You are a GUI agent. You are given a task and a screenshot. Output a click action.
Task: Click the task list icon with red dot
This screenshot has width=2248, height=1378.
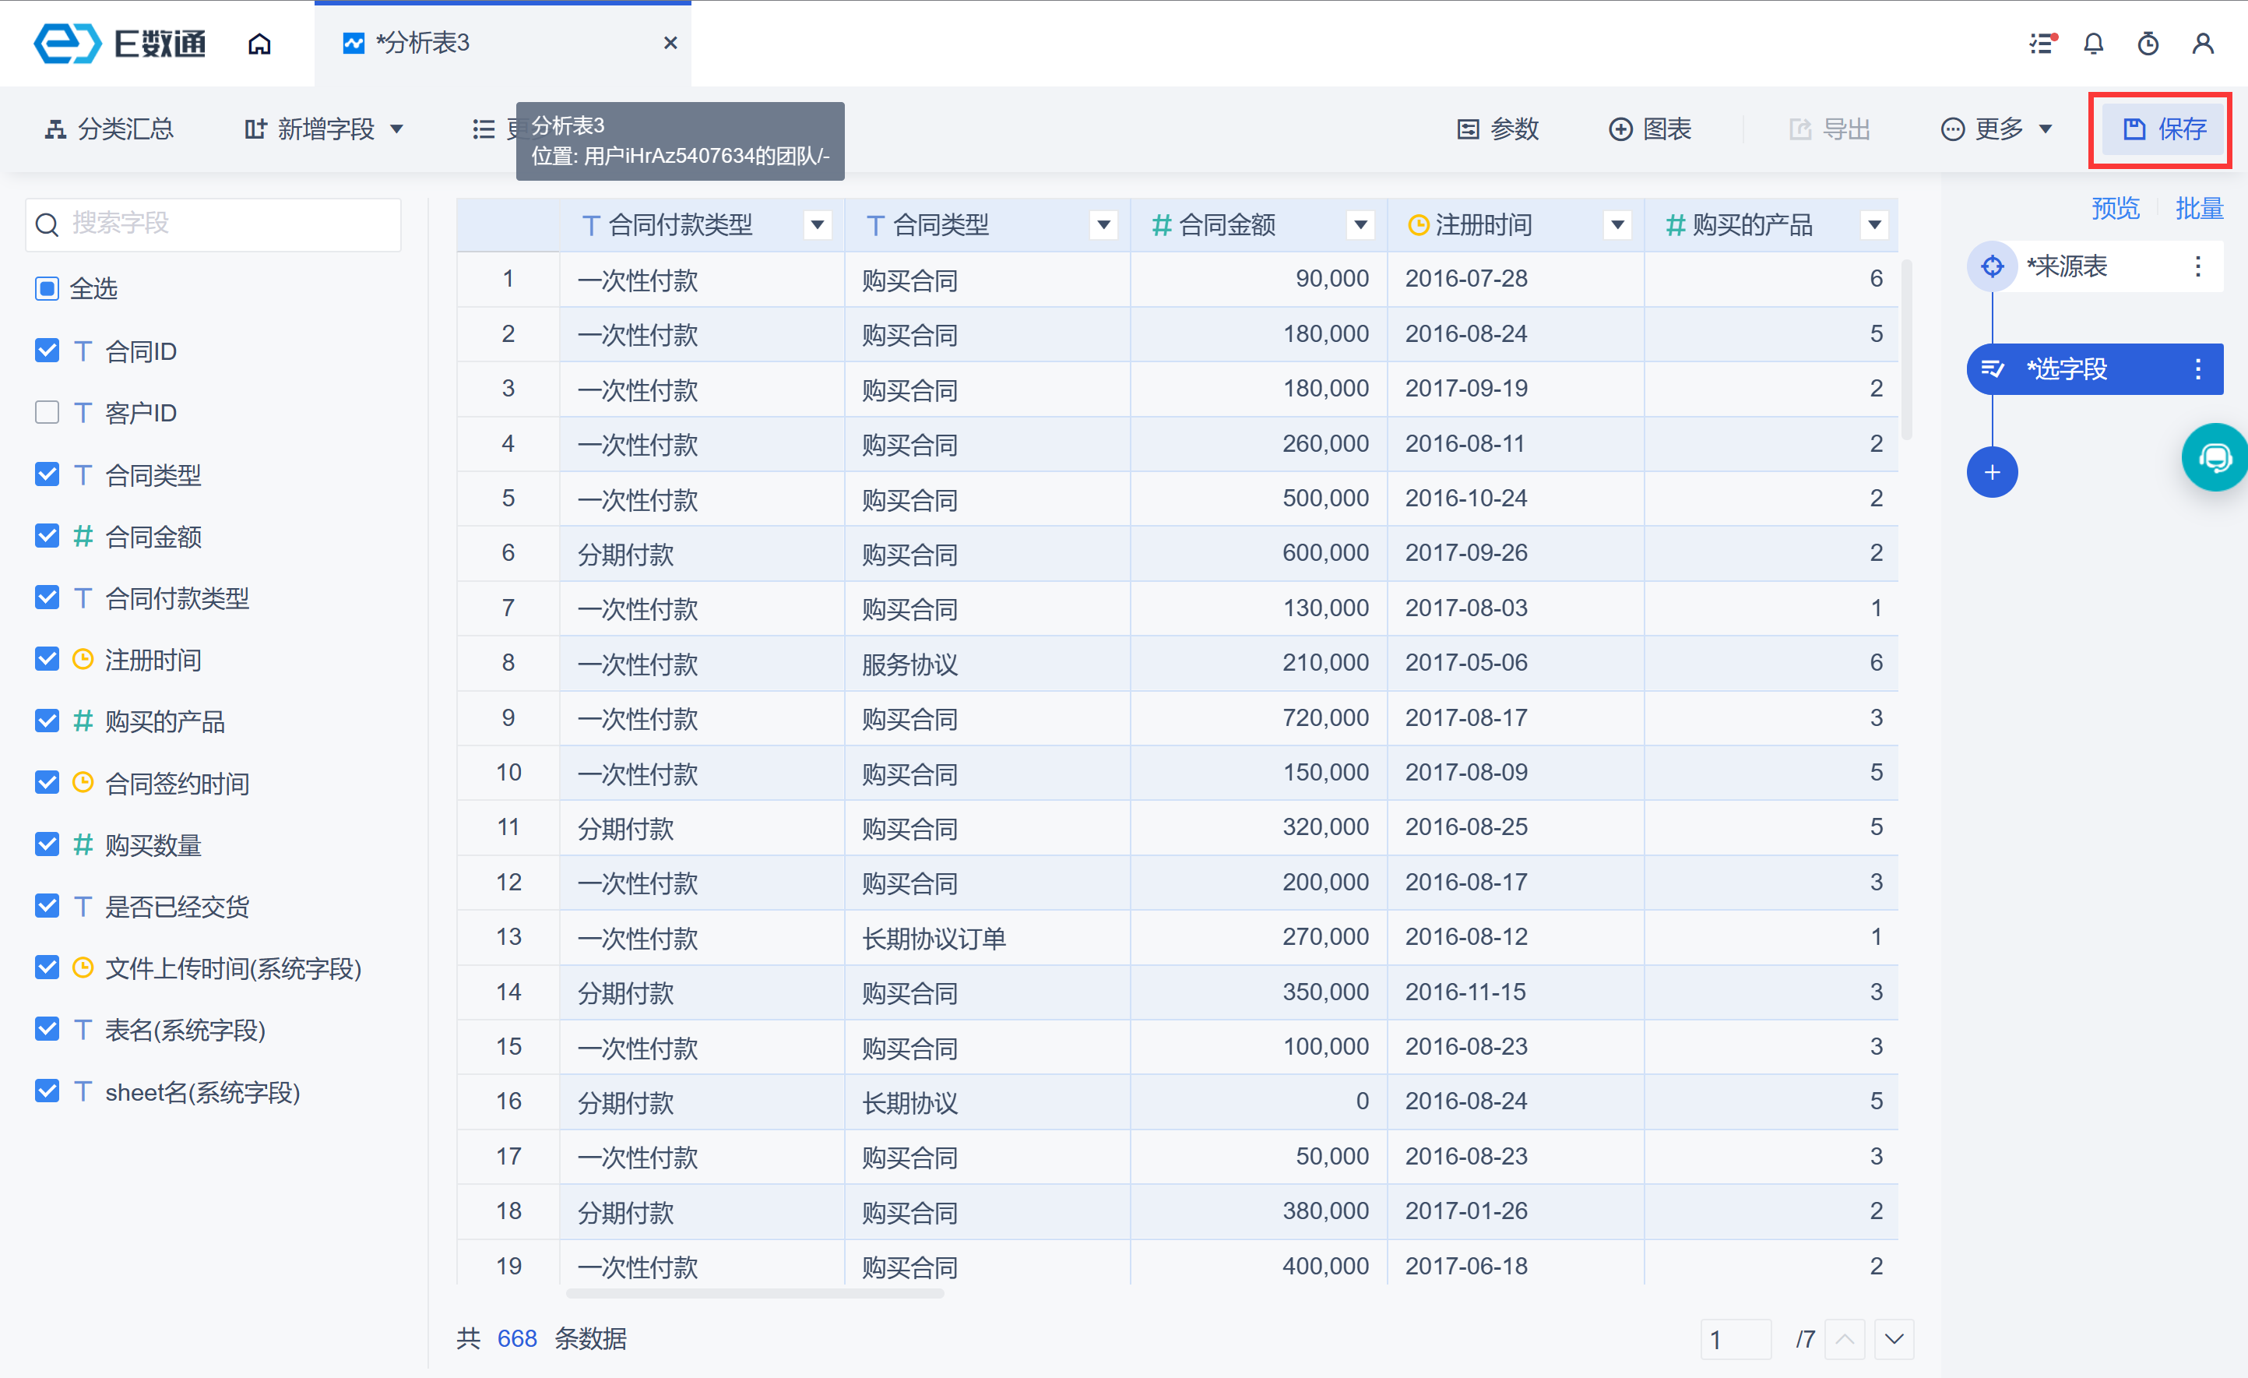click(x=2042, y=43)
